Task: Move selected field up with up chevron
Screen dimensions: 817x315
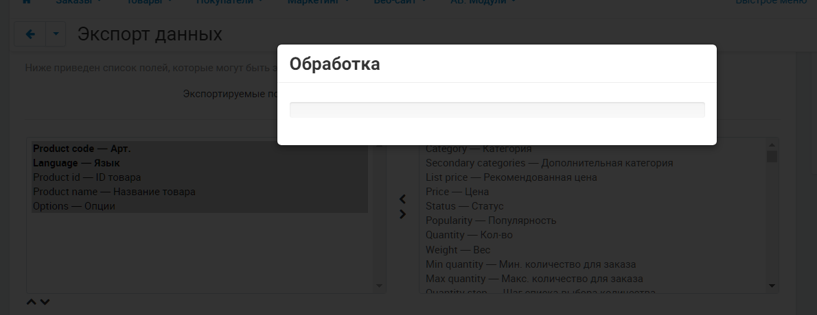Action: click(32, 302)
